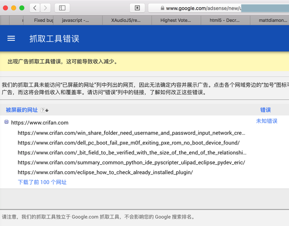Click the Reader view button beside address bar
This screenshot has width=289, height=226.
click(137, 8)
